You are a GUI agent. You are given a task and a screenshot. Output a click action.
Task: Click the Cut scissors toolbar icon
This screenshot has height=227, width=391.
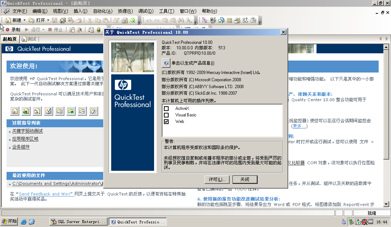point(90,20)
